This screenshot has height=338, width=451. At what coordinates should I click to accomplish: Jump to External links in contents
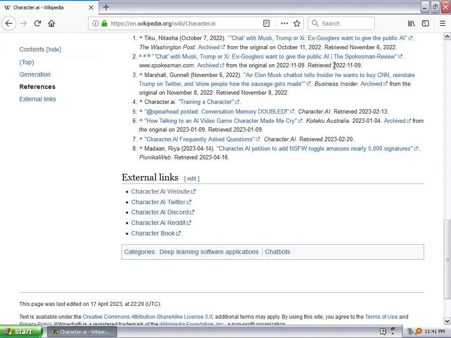pos(38,99)
